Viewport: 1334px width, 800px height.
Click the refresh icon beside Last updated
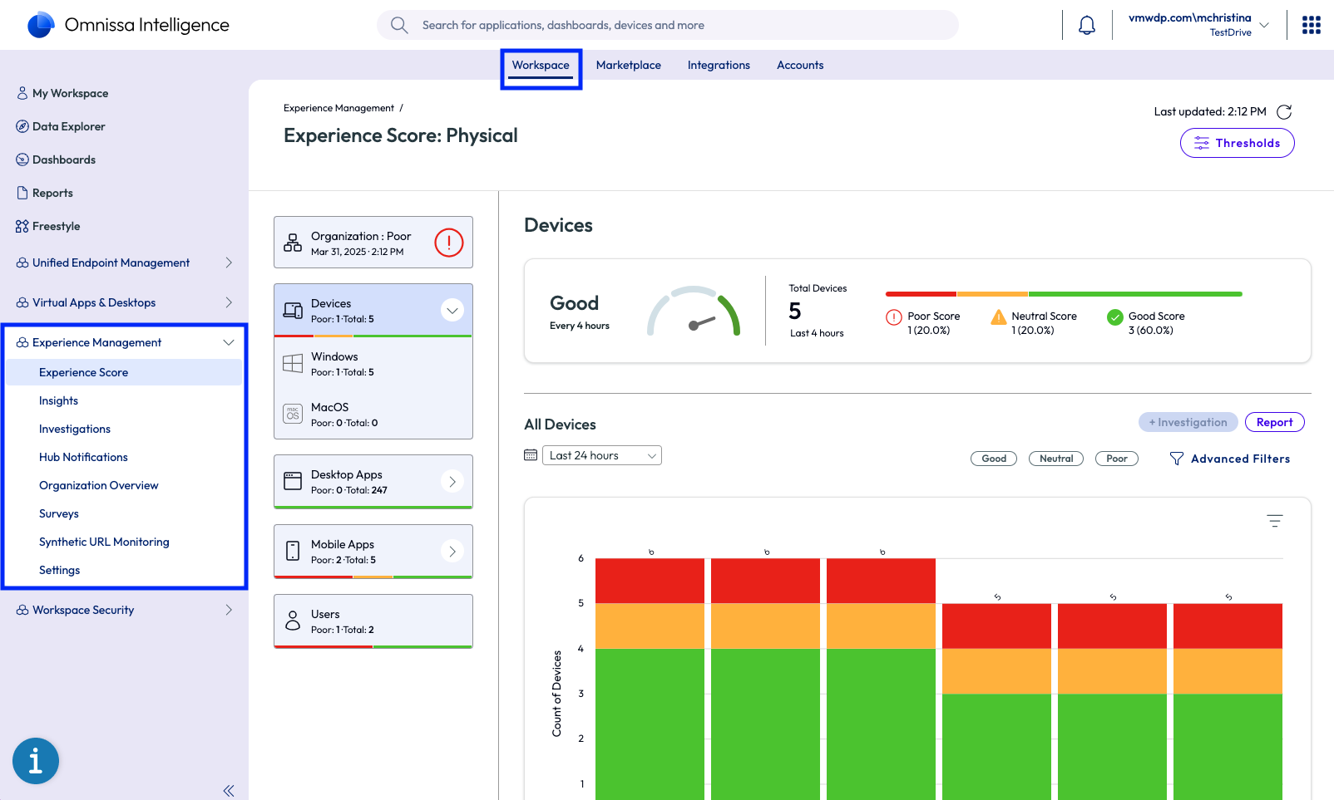pos(1284,112)
